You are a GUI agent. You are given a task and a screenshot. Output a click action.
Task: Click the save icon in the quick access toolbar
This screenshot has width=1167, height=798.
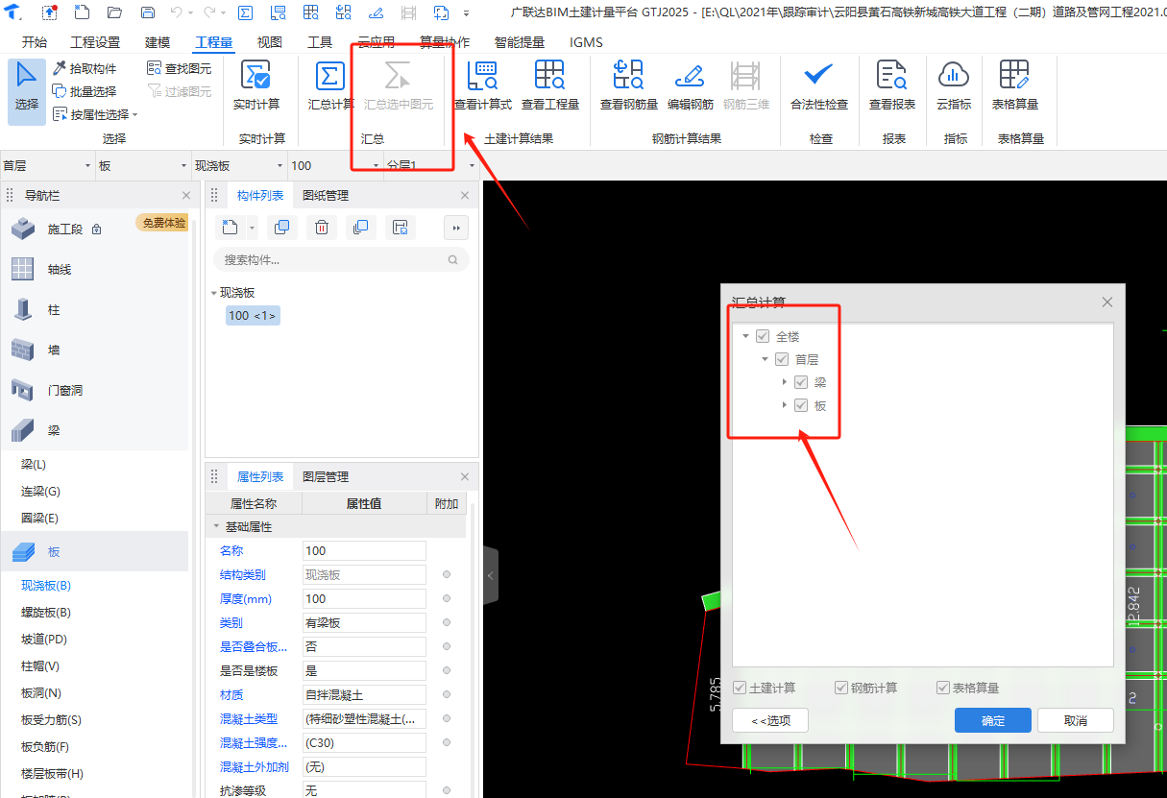(147, 12)
